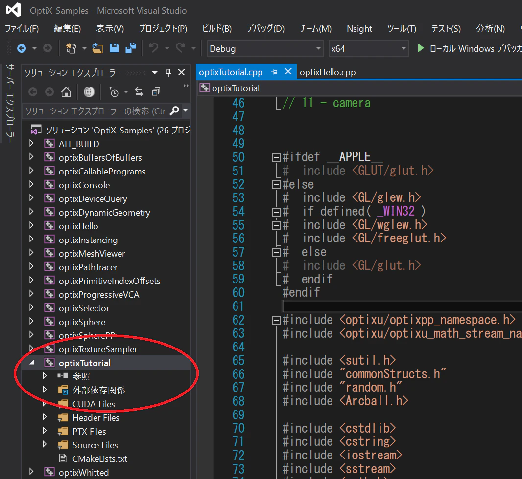Expand the optixHello project node

pos(32,226)
